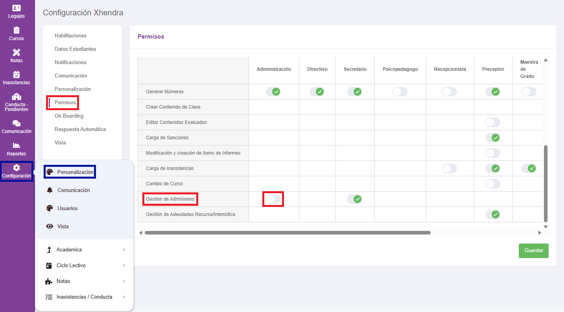Open the Legajos sidebar icon
Viewport: 564px width, 312px height.
click(17, 8)
